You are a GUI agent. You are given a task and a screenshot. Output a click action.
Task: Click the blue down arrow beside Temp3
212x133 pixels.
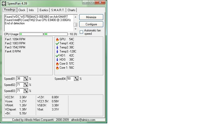[57, 51]
